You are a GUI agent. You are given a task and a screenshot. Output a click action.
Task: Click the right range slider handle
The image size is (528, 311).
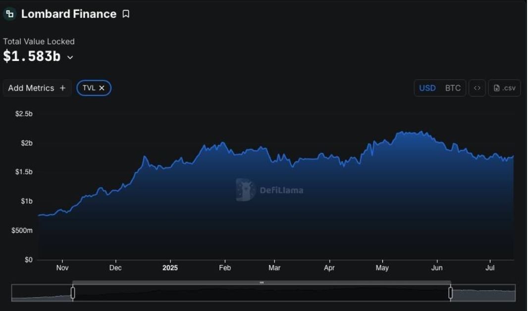pyautogui.click(x=451, y=293)
